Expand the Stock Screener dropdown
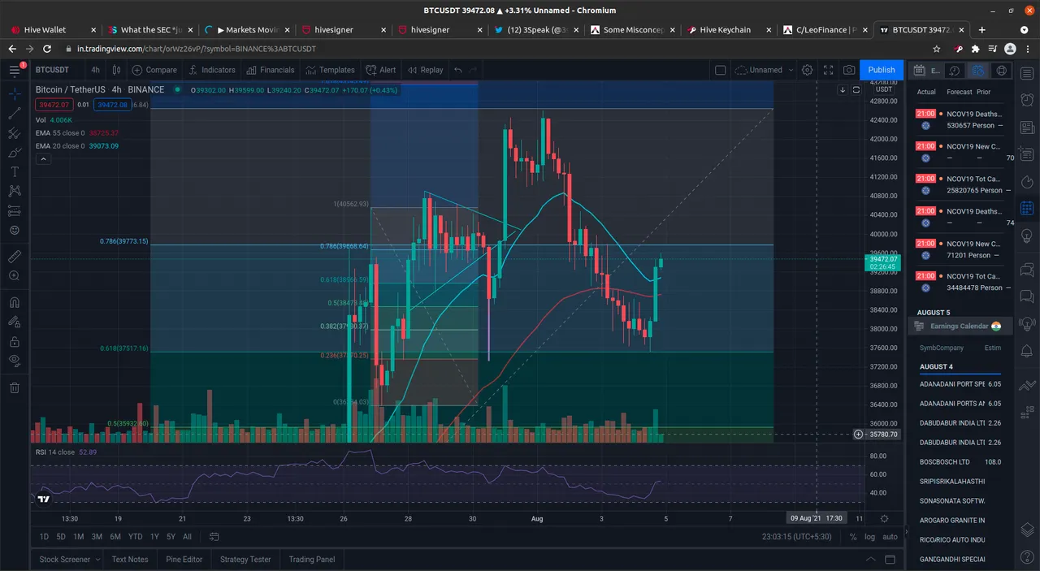1040x571 pixels. [x=69, y=559]
